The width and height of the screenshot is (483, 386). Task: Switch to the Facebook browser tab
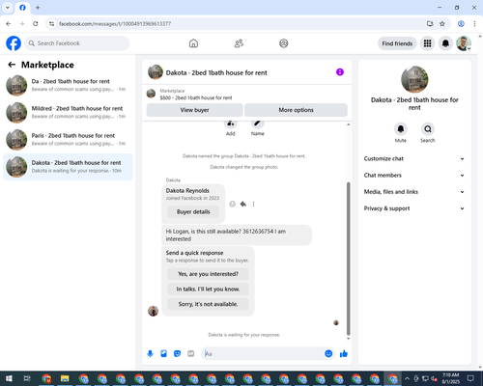pos(22,8)
